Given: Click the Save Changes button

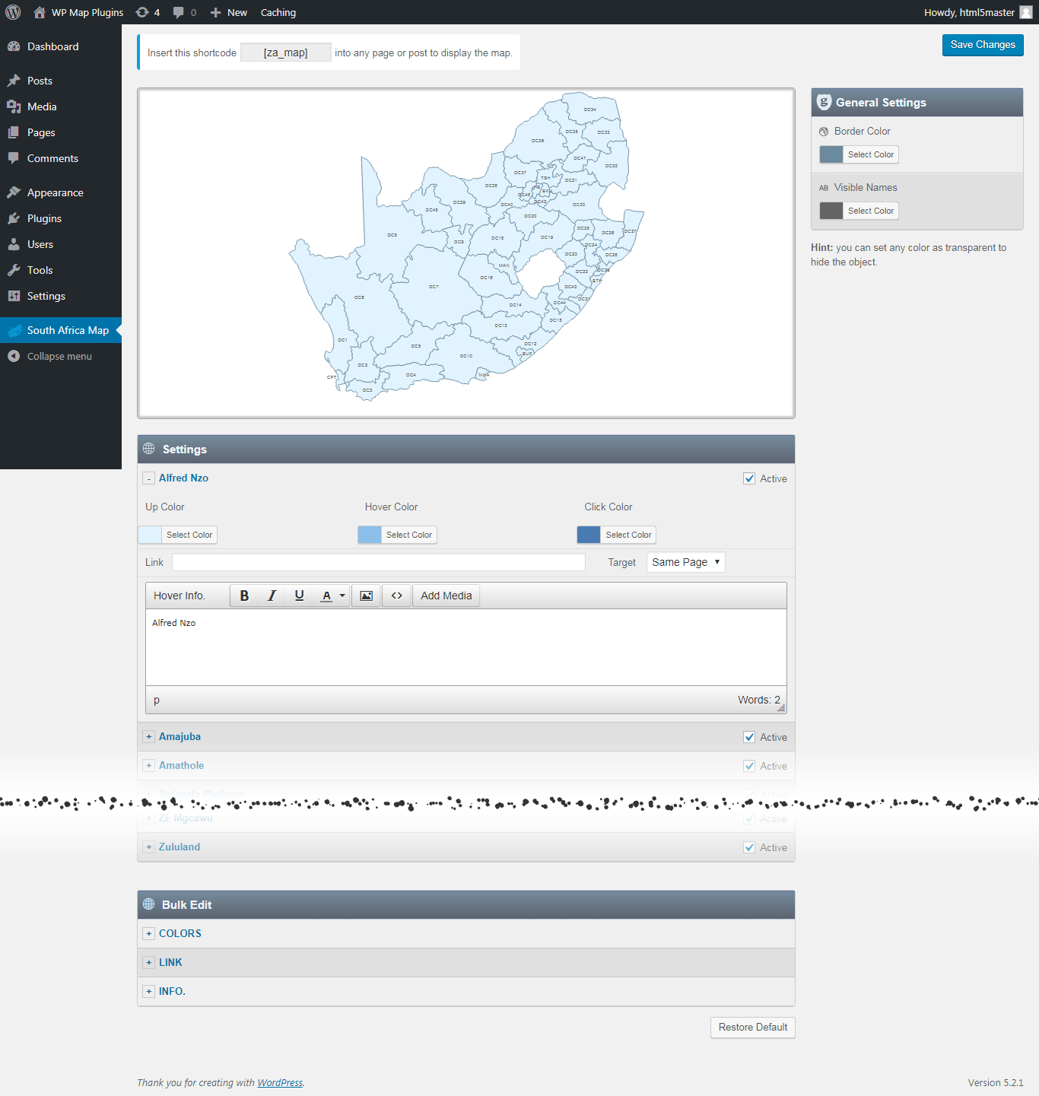Looking at the screenshot, I should click(983, 45).
